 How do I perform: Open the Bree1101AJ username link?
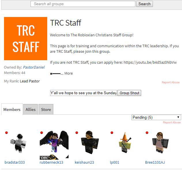click(x=155, y=162)
